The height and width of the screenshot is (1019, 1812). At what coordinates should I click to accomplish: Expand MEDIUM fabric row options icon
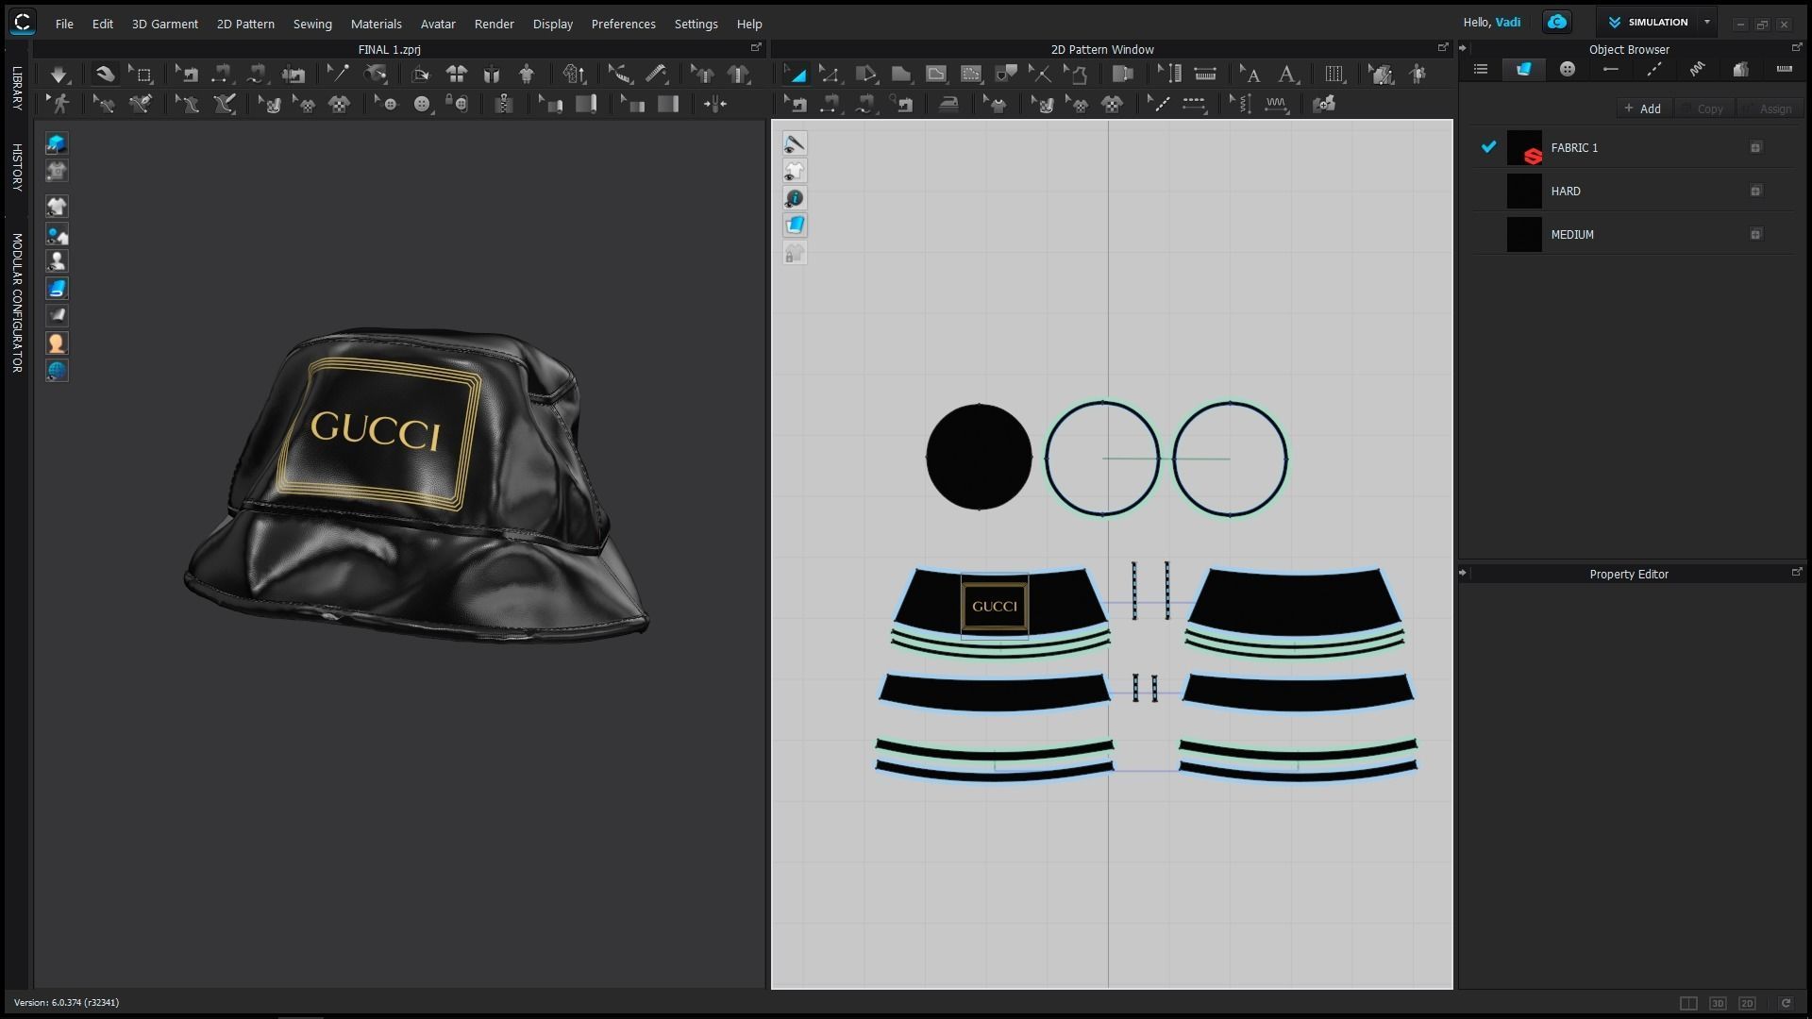(1755, 235)
